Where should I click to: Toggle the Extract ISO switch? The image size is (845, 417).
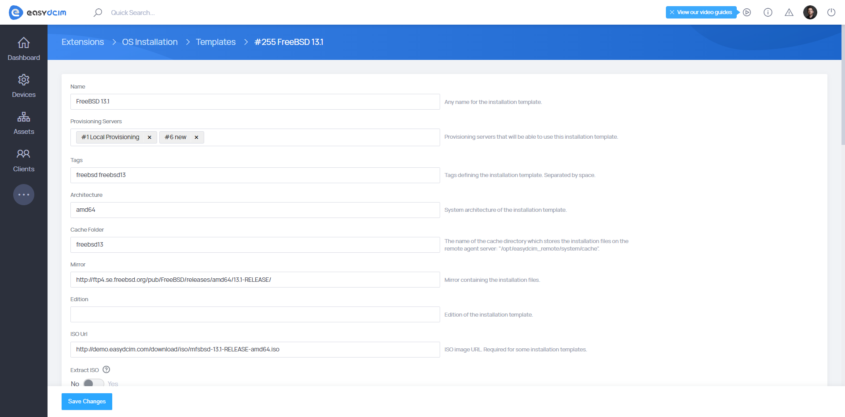(x=94, y=383)
